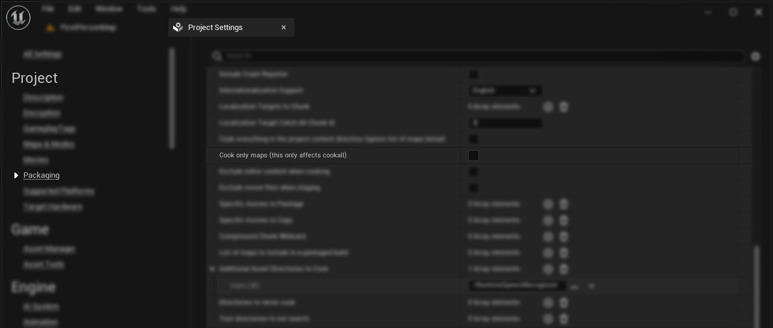
Task: Open the Index row options dropdown arrow
Action: point(591,287)
